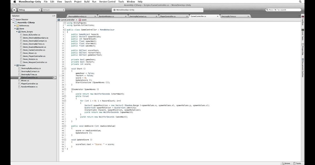Open the Tools menu
The width and height of the screenshot is (315, 165).
tap(121, 2)
